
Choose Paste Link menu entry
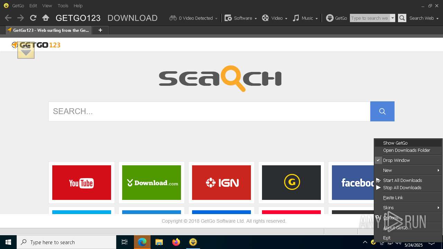(x=408, y=198)
